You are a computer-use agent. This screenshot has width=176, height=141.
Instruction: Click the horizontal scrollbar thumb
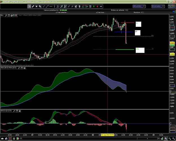[147, 138]
